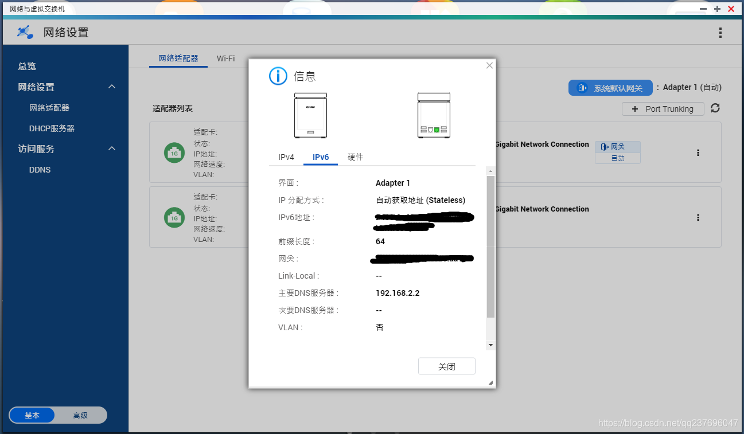Refresh the adapter list
Image resolution: width=744 pixels, height=434 pixels.
(715, 108)
